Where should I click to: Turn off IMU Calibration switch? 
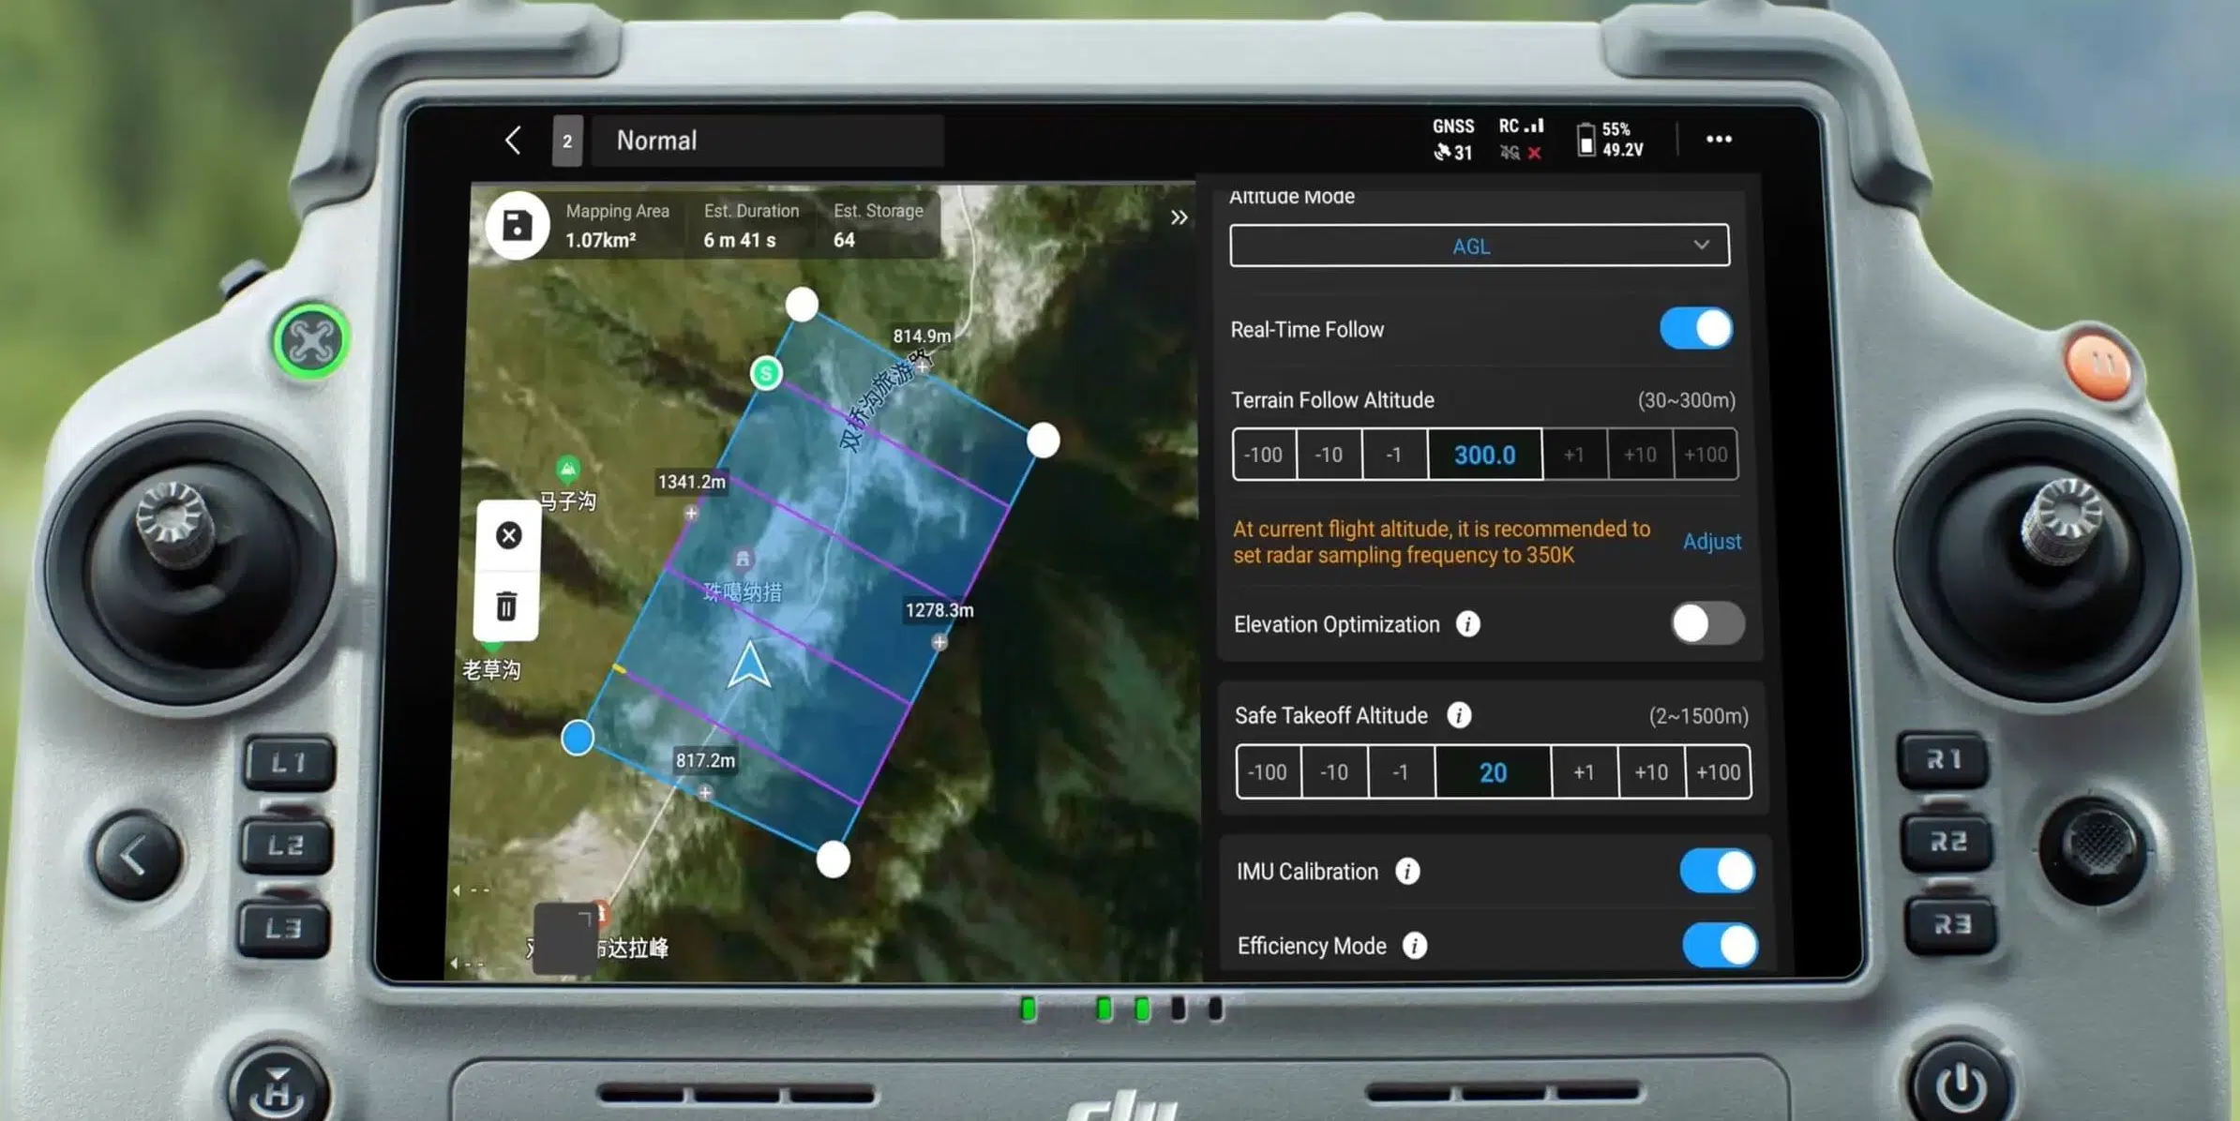[1717, 872]
